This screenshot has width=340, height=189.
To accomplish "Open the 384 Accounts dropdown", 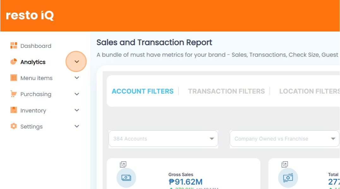I will [163, 139].
